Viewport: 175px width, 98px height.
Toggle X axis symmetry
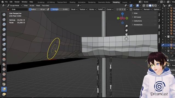[120, 10]
